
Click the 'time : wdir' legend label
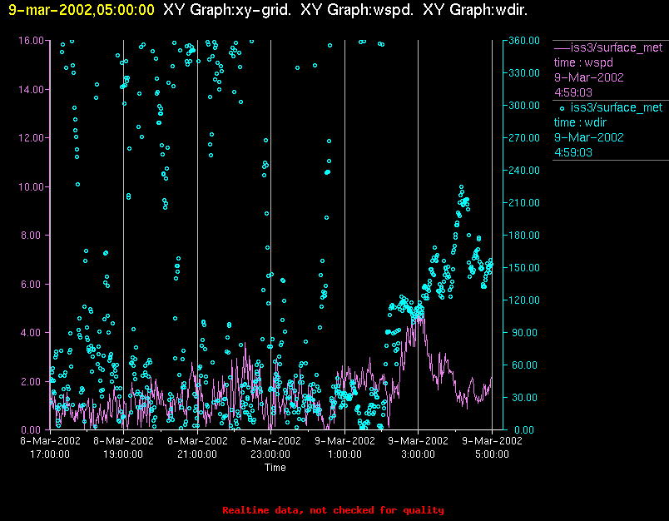pyautogui.click(x=580, y=122)
